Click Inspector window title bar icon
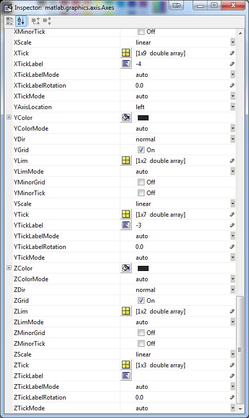 (8, 8)
